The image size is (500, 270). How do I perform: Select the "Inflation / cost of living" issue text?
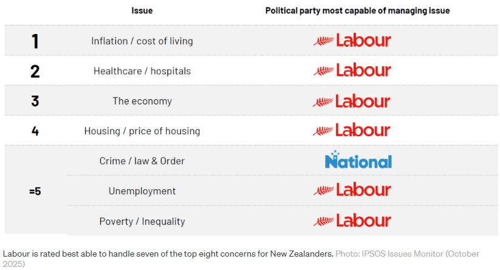pyautogui.click(x=142, y=41)
